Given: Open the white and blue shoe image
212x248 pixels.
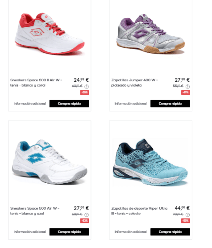Looking at the screenshot, I should pyautogui.click(x=50, y=162).
